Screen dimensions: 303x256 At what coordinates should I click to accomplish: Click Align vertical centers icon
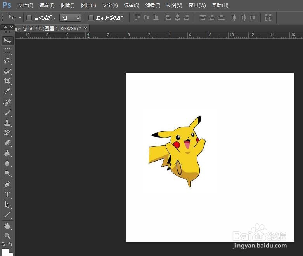(147, 17)
